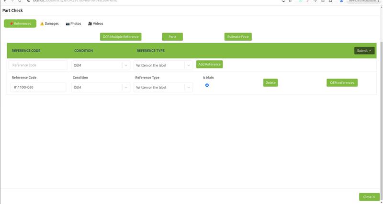Open the Reference Type dropdown in the add-reference row
The height and width of the screenshot is (204, 383).
pos(188,65)
